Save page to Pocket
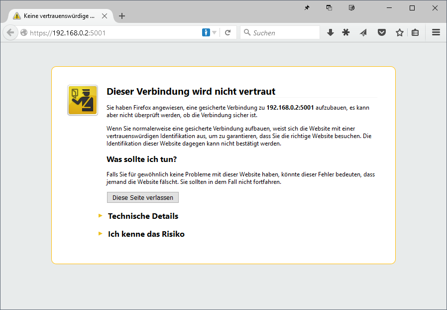The height and width of the screenshot is (310, 447). 382,32
